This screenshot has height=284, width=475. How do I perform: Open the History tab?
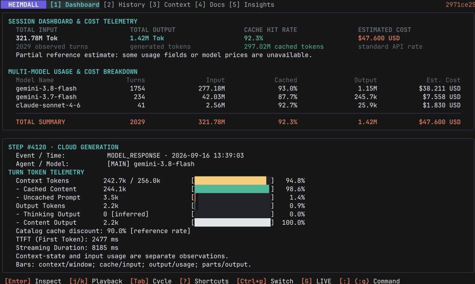coord(124,5)
